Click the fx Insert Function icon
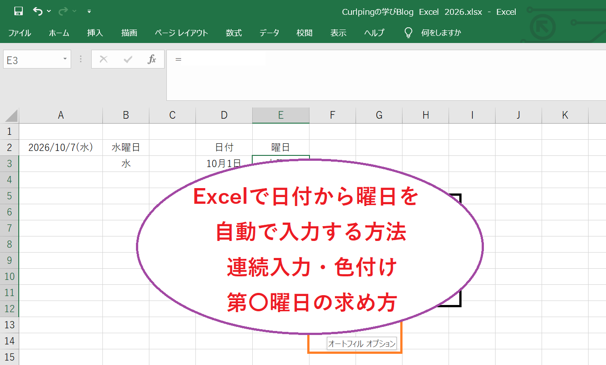Viewport: 606px width, 365px height. click(x=152, y=59)
